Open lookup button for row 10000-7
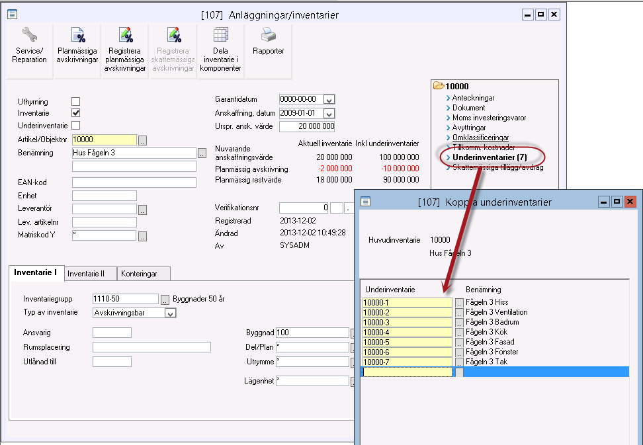The width and height of the screenshot is (643, 445). click(x=459, y=362)
